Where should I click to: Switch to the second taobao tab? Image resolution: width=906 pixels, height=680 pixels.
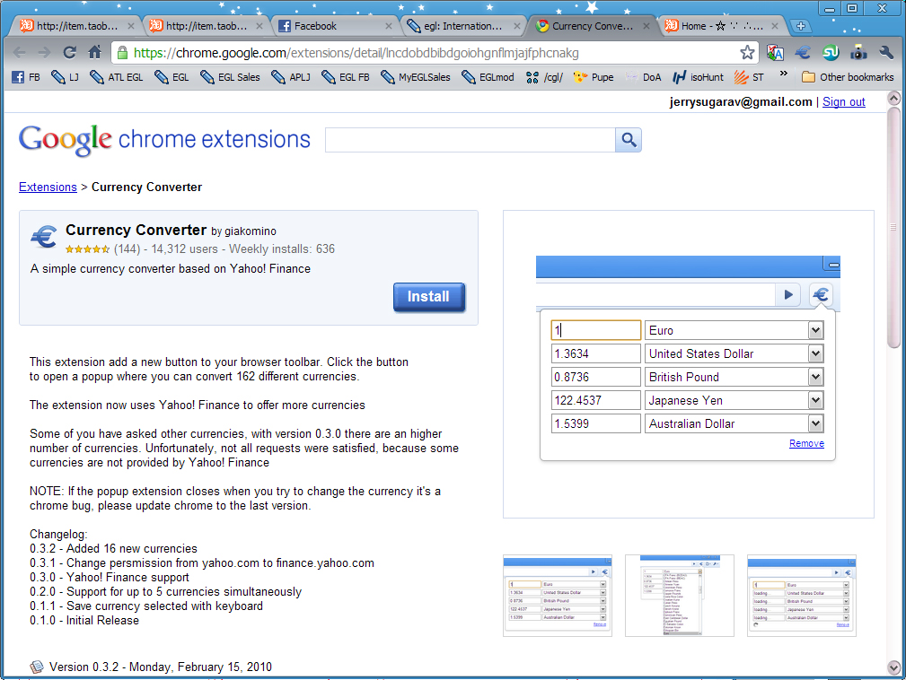pos(205,26)
